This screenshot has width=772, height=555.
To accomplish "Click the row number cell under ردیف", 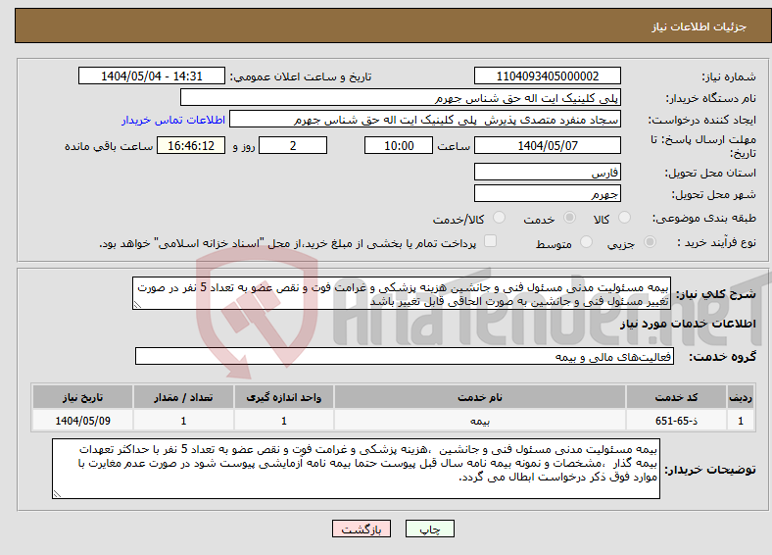I will coord(741,421).
